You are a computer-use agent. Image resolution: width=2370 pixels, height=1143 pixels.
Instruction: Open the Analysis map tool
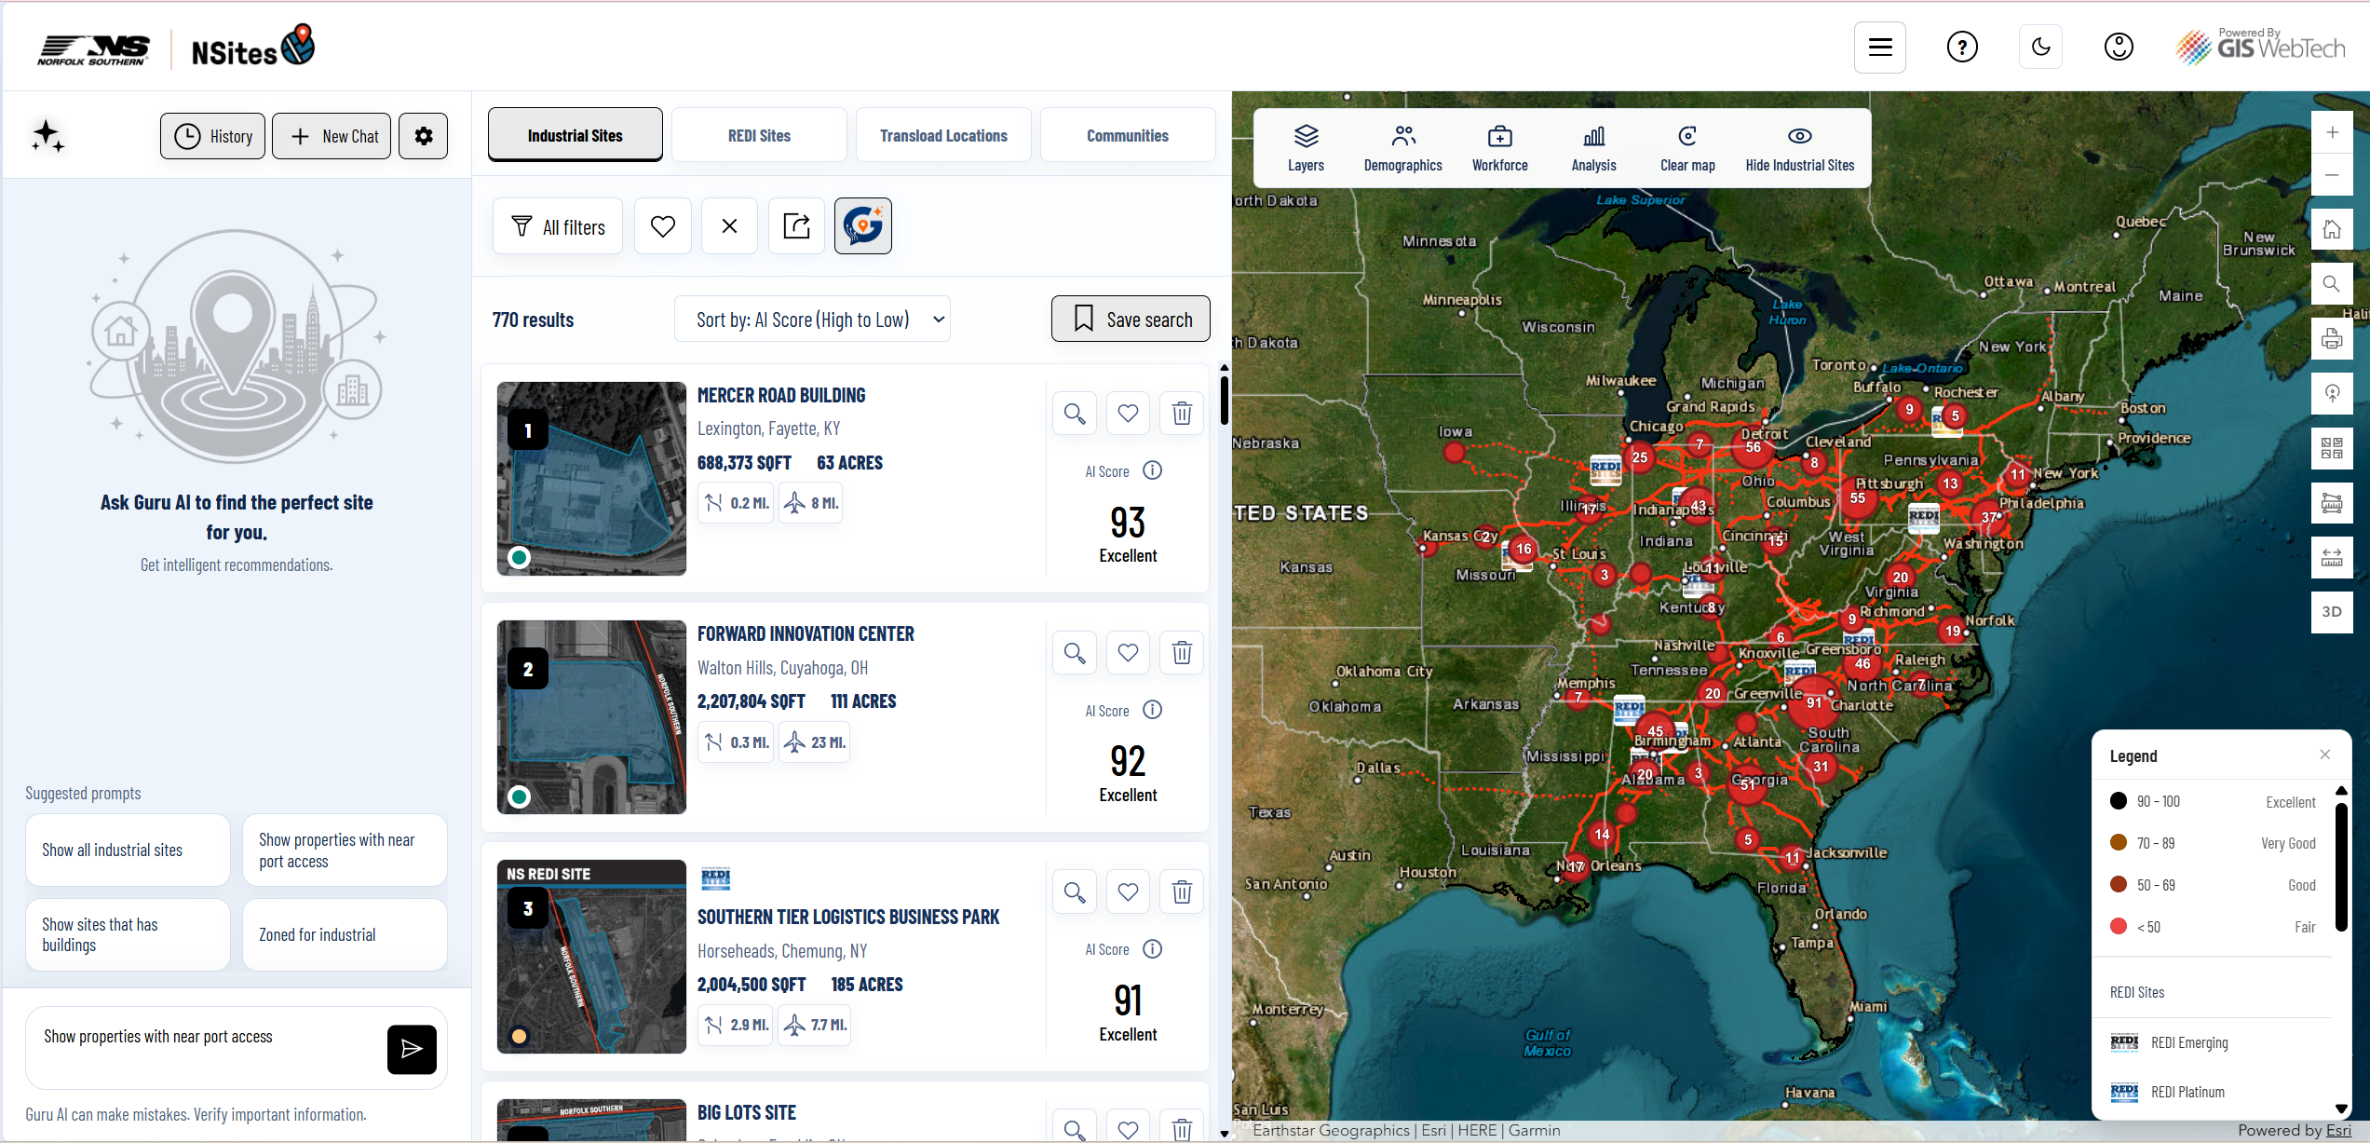point(1593,149)
